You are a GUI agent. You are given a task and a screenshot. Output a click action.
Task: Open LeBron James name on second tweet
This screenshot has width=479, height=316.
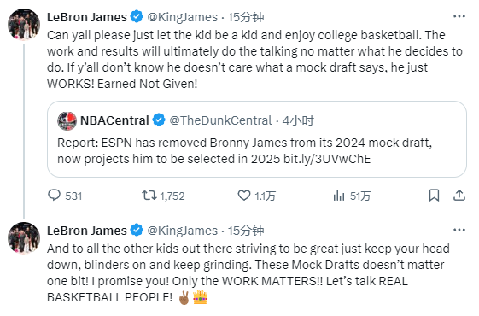[87, 231]
